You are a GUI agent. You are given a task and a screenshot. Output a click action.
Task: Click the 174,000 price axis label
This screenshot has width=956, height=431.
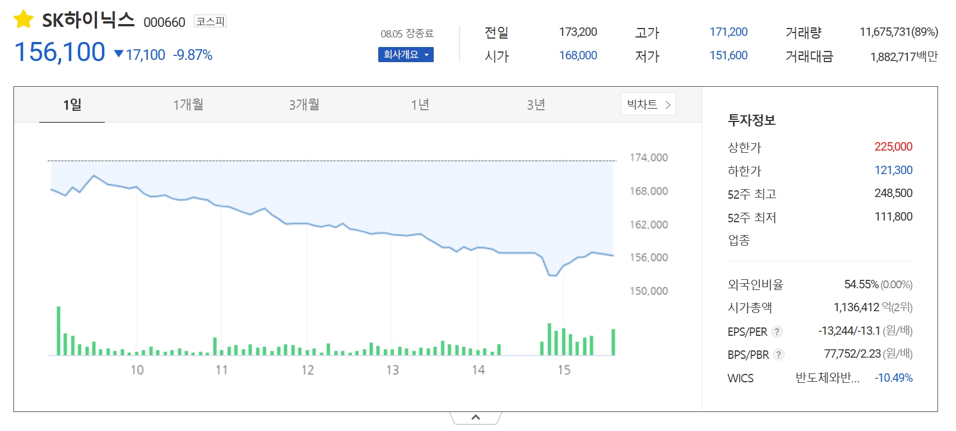648,157
